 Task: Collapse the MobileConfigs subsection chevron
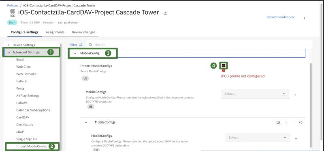(x=86, y=122)
